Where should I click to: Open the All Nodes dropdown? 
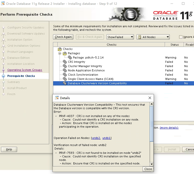point(153,37)
